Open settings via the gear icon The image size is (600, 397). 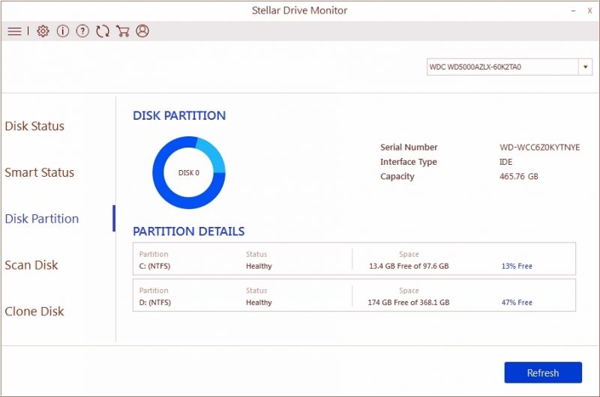[x=43, y=31]
